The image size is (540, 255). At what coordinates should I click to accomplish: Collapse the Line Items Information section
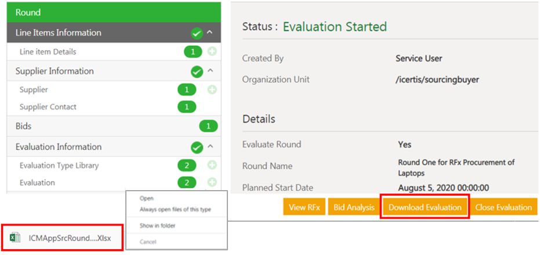tap(210, 33)
